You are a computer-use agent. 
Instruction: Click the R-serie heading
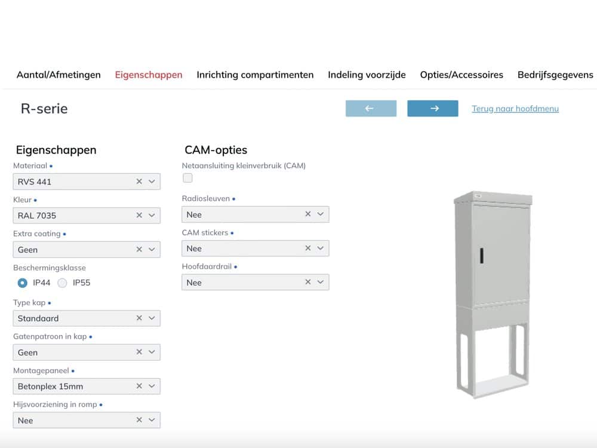pyautogui.click(x=44, y=109)
